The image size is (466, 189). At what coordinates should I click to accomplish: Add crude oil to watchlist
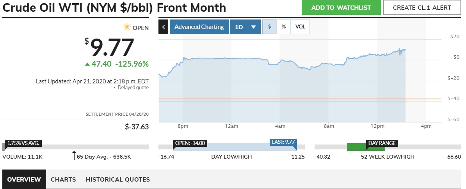tap(341, 7)
